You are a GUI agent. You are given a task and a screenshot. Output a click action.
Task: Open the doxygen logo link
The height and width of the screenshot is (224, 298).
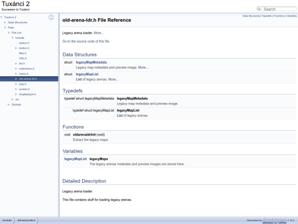(x=274, y=220)
